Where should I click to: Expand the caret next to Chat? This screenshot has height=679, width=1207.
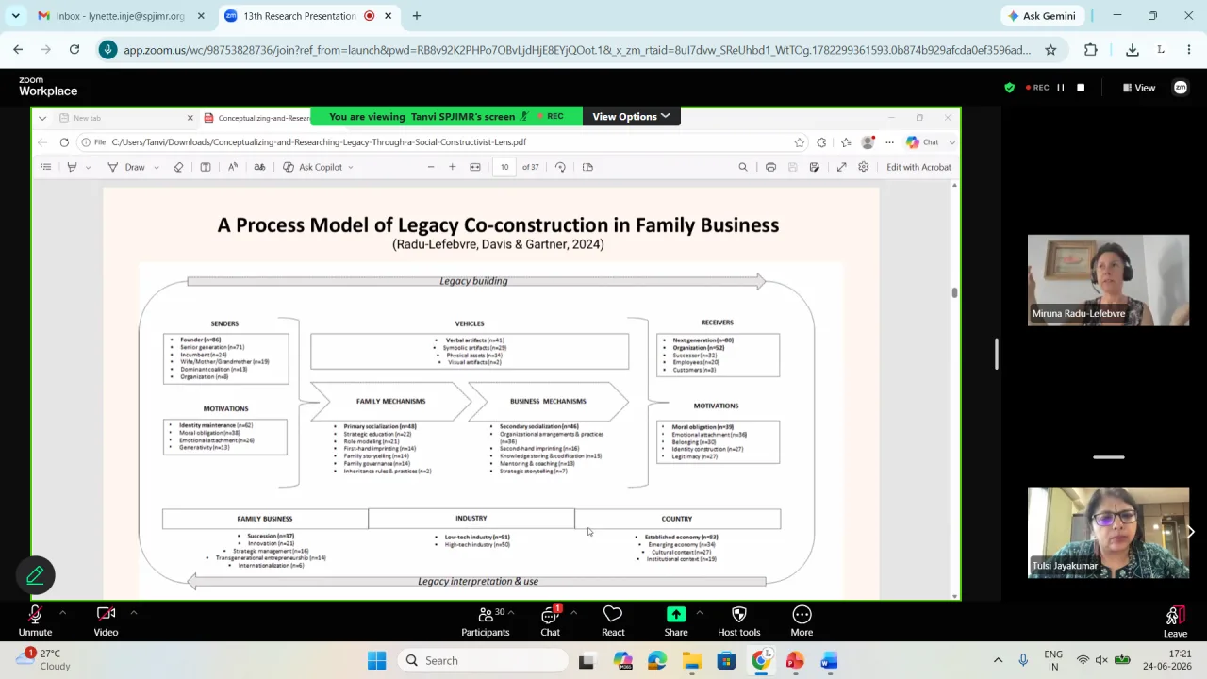coord(573,613)
